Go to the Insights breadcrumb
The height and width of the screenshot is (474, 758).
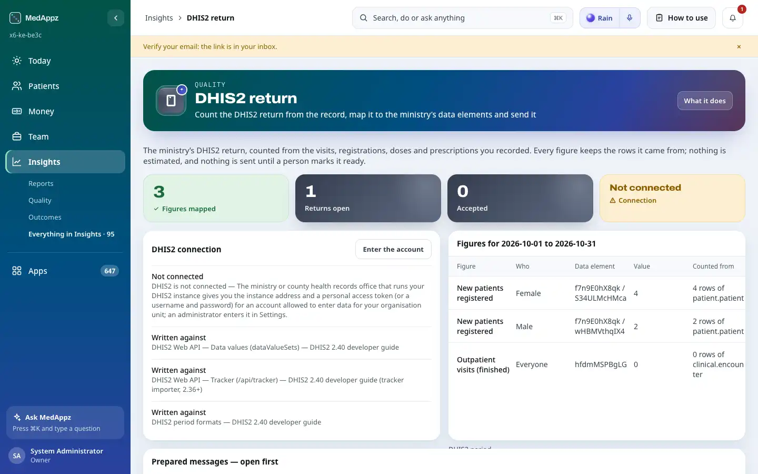coord(159,18)
